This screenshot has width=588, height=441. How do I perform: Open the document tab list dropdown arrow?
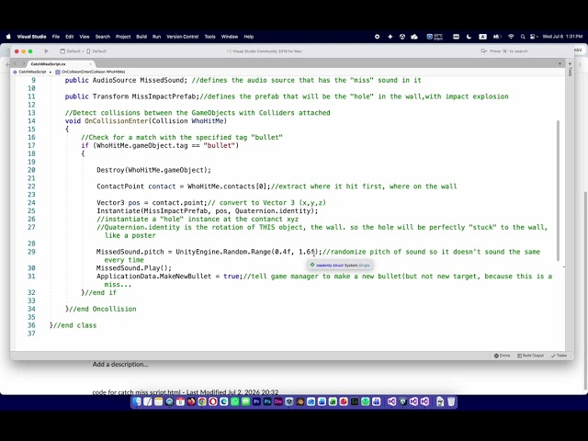coord(560,64)
